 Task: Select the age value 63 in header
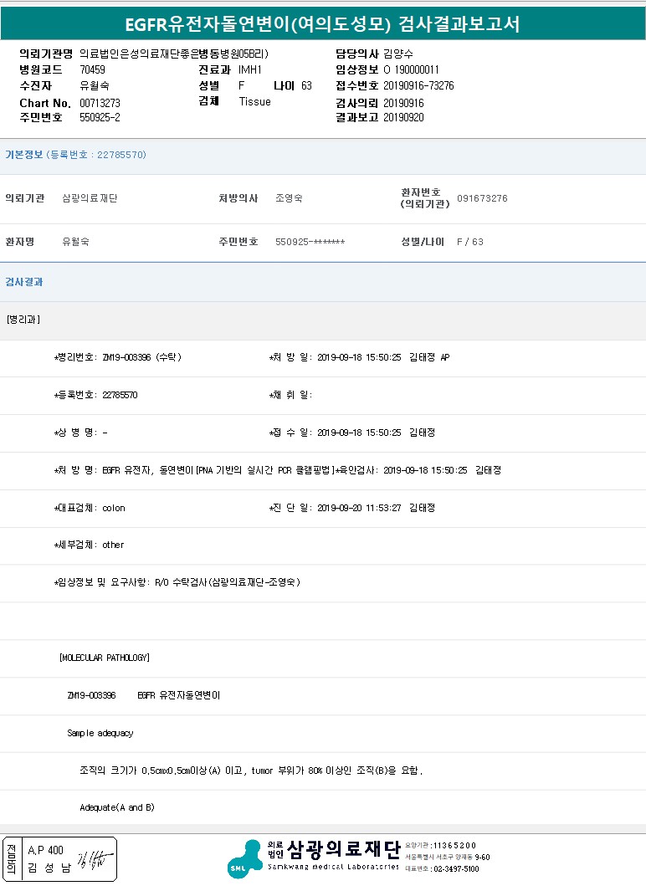[x=307, y=86]
